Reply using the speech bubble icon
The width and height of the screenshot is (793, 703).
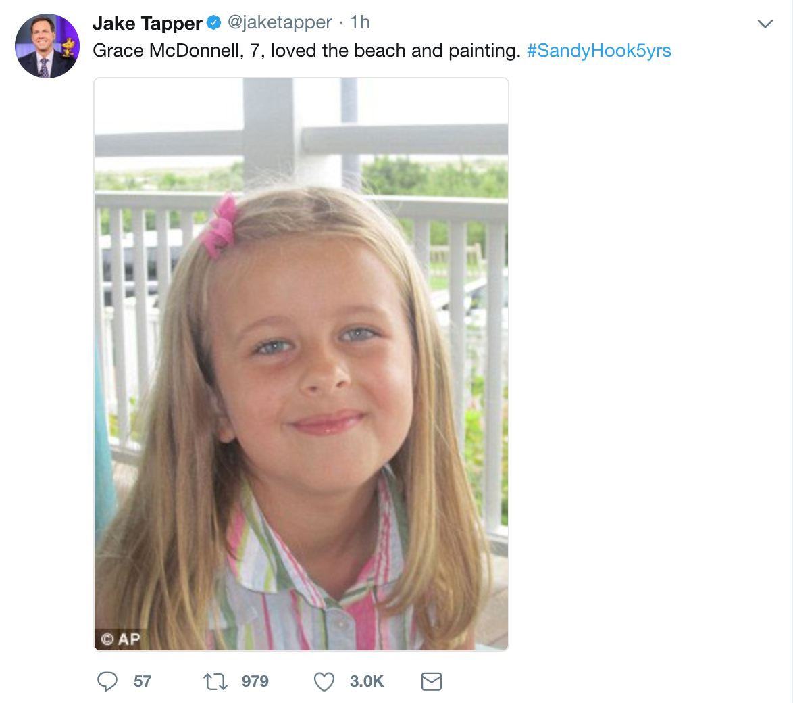pyautogui.click(x=107, y=681)
